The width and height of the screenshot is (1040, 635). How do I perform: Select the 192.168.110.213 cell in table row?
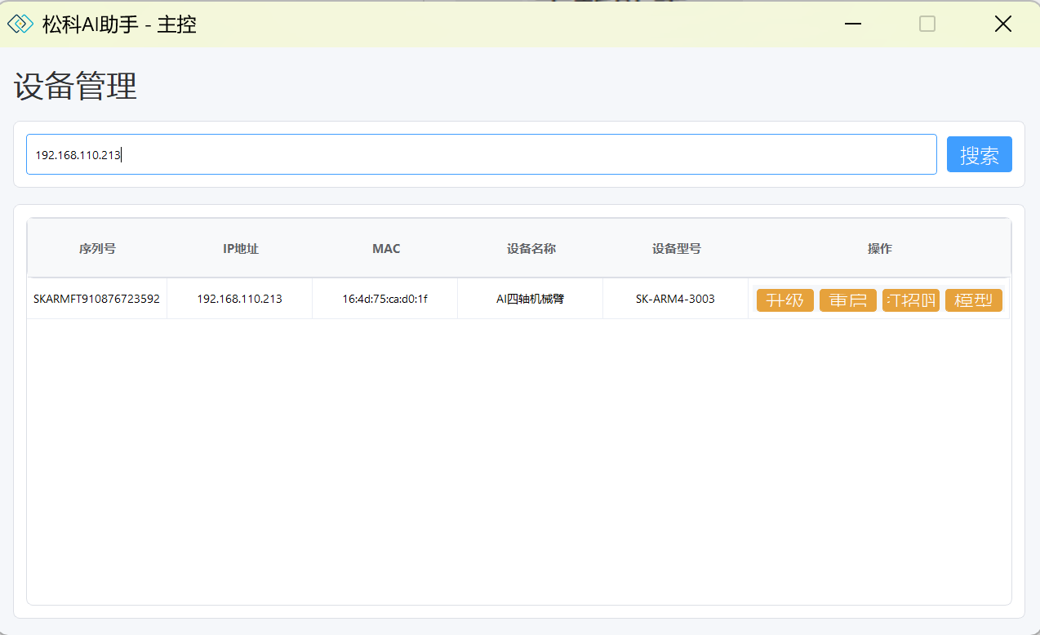coord(239,299)
